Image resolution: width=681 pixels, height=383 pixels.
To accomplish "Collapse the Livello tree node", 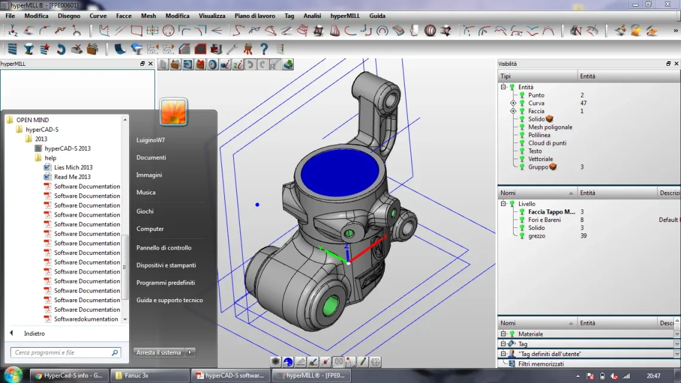I will coord(503,204).
